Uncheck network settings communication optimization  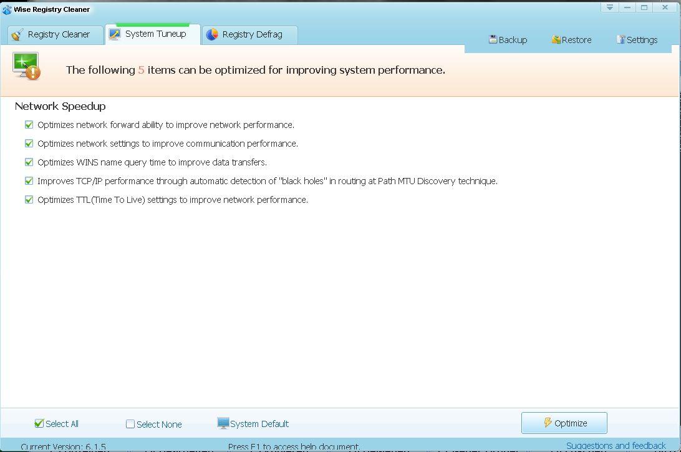29,144
